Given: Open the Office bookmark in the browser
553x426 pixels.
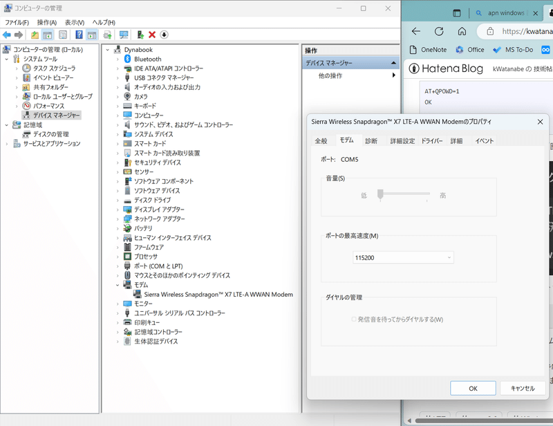Looking at the screenshot, I should pyautogui.click(x=470, y=50).
